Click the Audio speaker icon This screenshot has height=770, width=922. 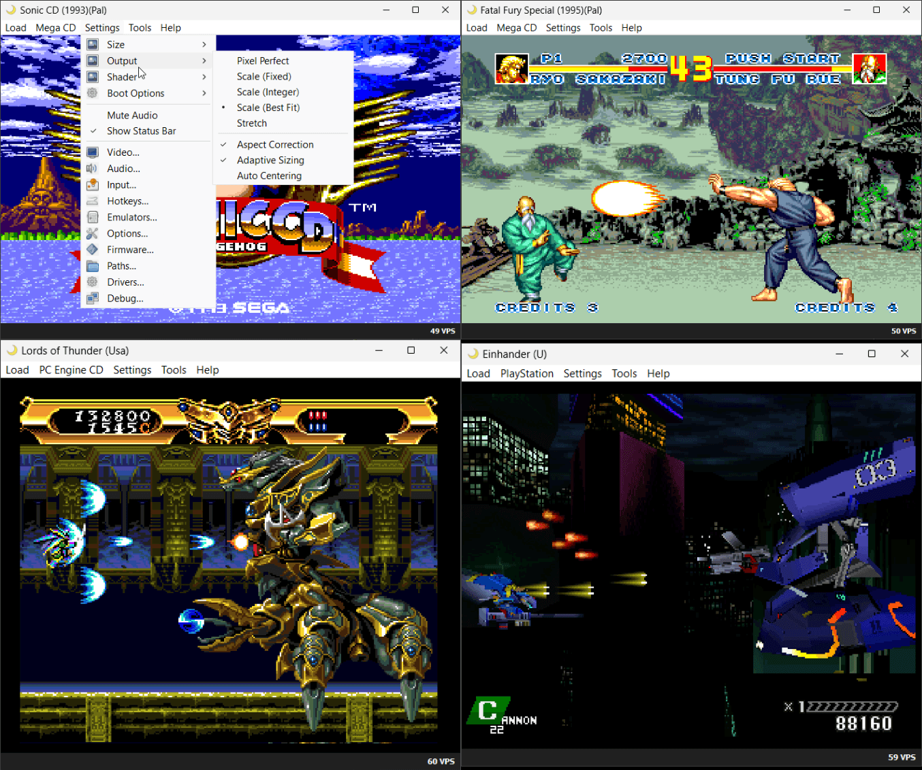(93, 169)
